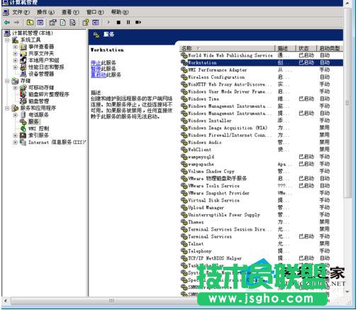The image size is (358, 310).
Task: Click the 重启动 this service link
Action: [x=99, y=74]
